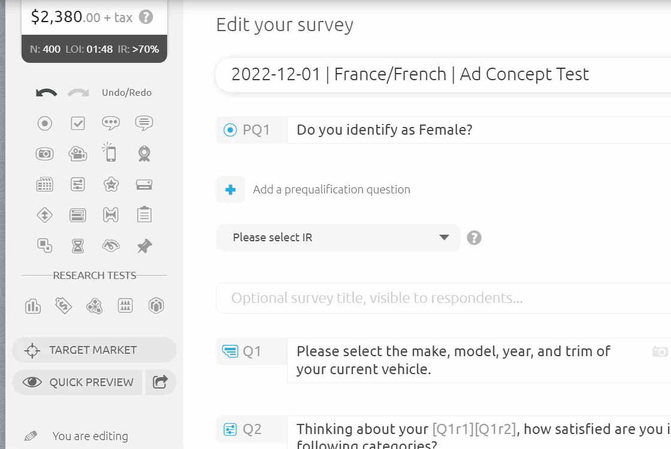Image resolution: width=671 pixels, height=449 pixels.
Task: Click 'Add a prequalification question' text
Action: 332,189
